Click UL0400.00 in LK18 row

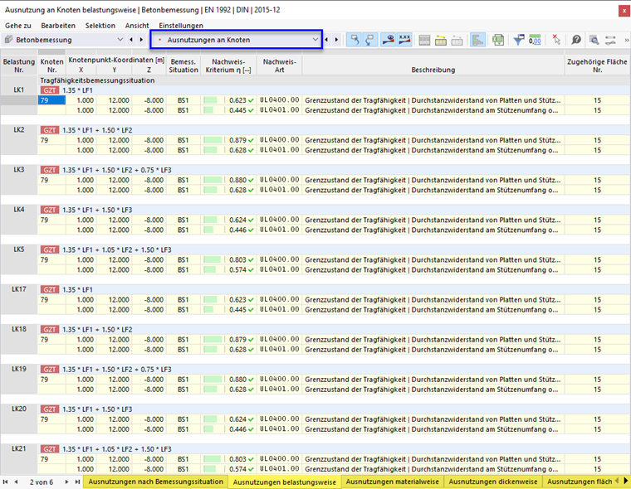pos(279,339)
